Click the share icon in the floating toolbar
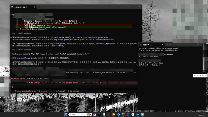The height and width of the screenshot is (117, 208). 200,76
